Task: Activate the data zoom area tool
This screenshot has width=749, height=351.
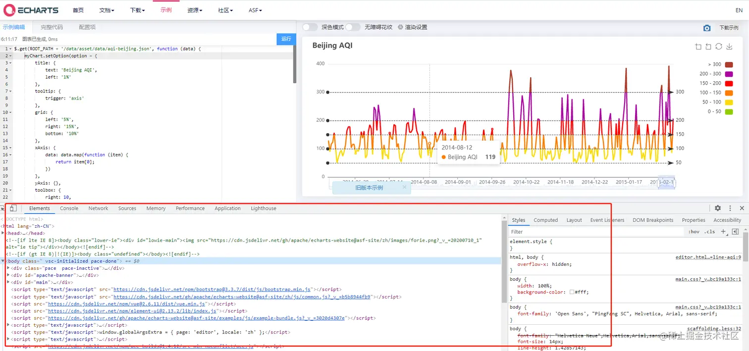Action: click(x=698, y=47)
